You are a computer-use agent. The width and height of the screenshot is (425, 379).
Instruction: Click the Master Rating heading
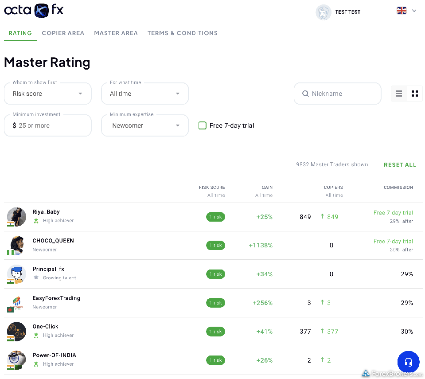(x=47, y=63)
